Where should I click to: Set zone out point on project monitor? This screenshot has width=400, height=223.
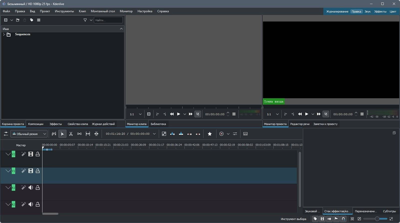pos(293,114)
